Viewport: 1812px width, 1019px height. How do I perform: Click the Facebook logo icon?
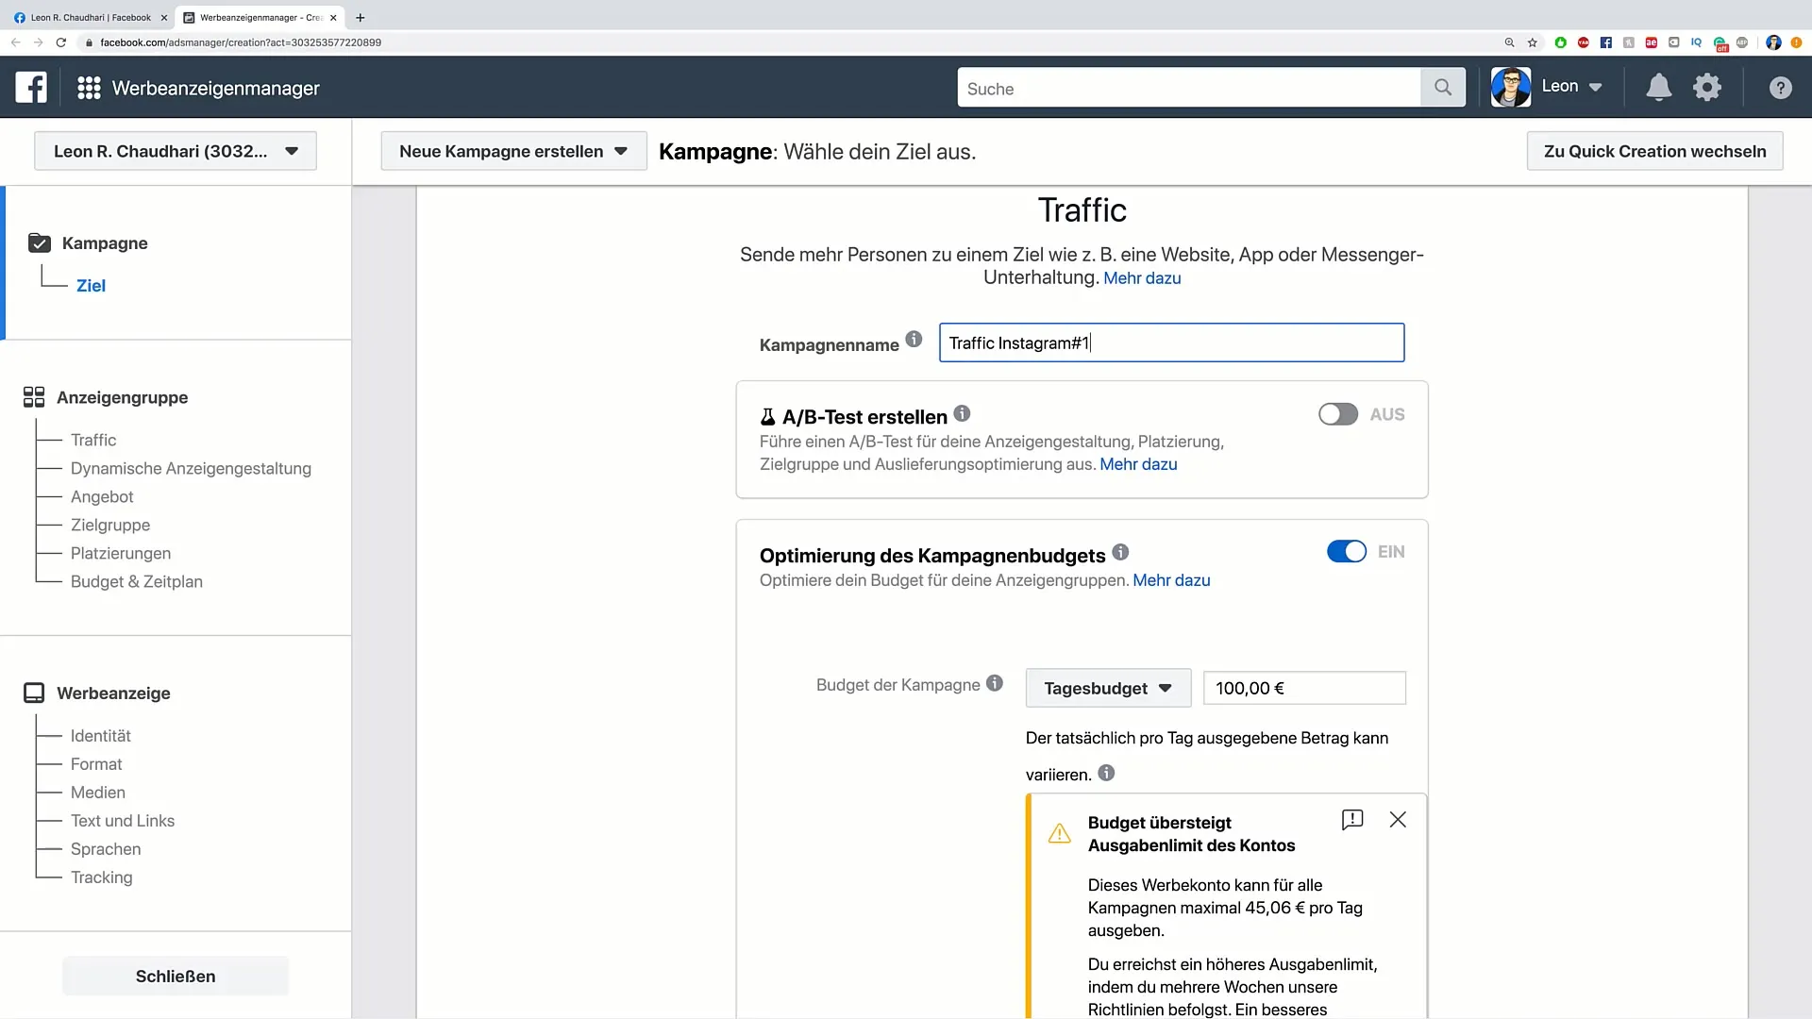(31, 88)
